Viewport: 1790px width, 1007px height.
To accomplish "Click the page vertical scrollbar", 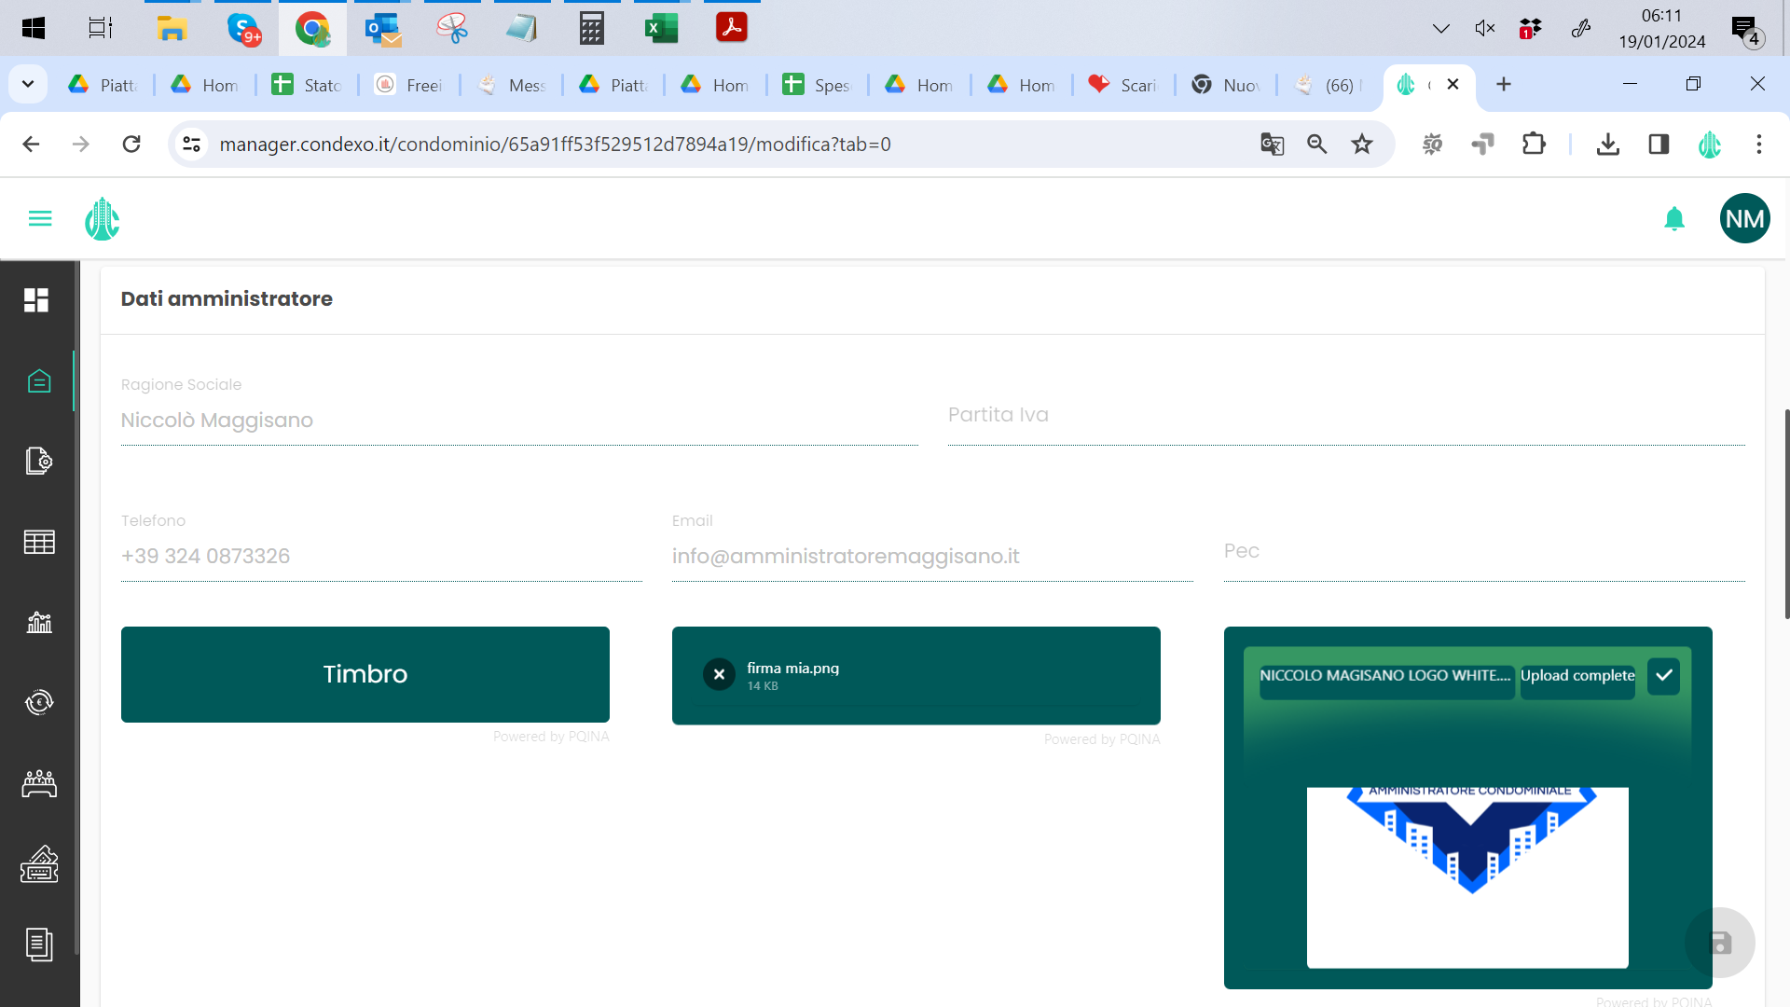I will click(x=1786, y=513).
